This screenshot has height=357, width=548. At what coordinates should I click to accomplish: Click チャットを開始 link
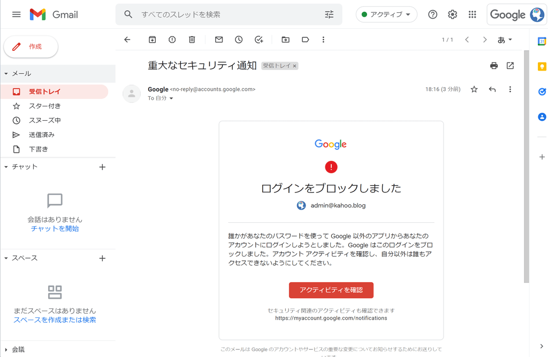[x=55, y=229]
